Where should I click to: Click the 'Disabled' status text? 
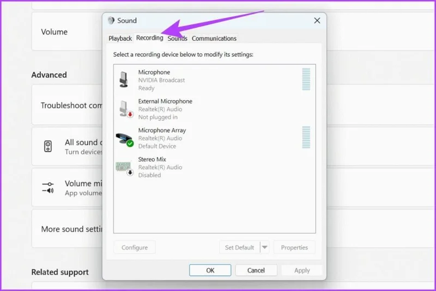(149, 175)
